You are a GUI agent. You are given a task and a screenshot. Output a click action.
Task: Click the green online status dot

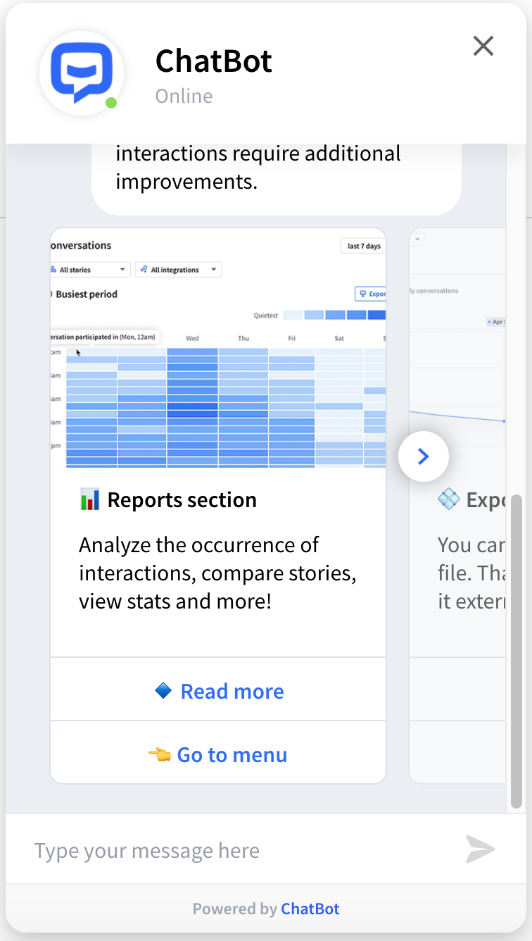(x=111, y=104)
